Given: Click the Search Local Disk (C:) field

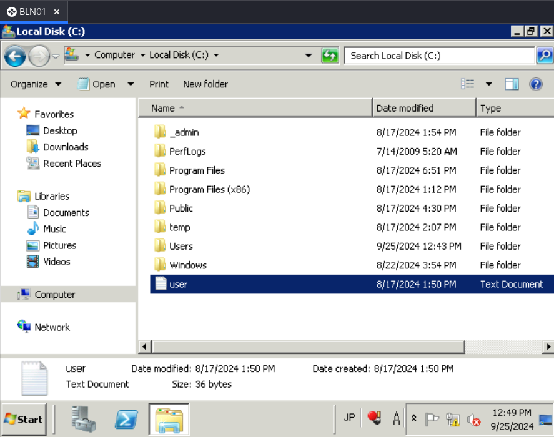Looking at the screenshot, I should tap(440, 56).
